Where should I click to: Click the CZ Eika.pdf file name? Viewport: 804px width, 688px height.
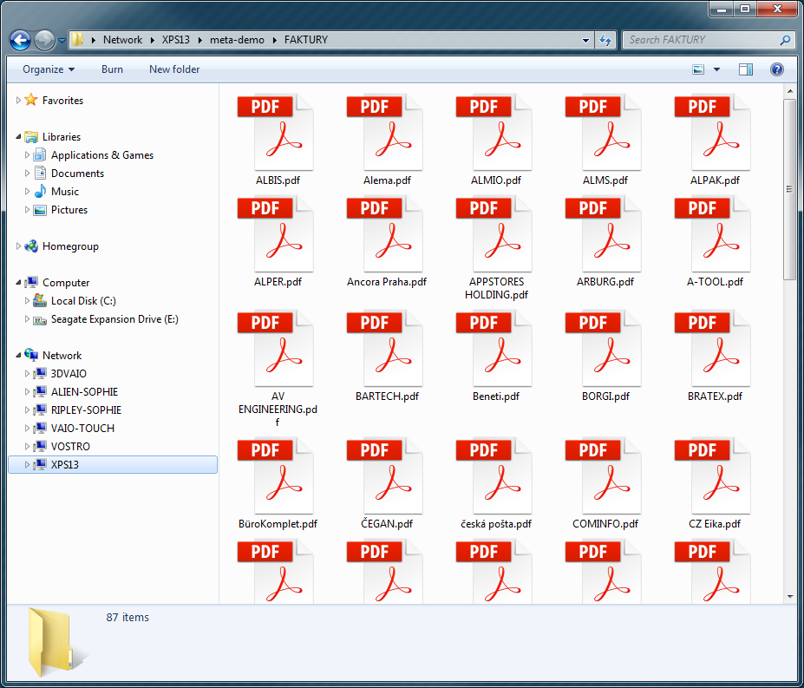point(715,524)
